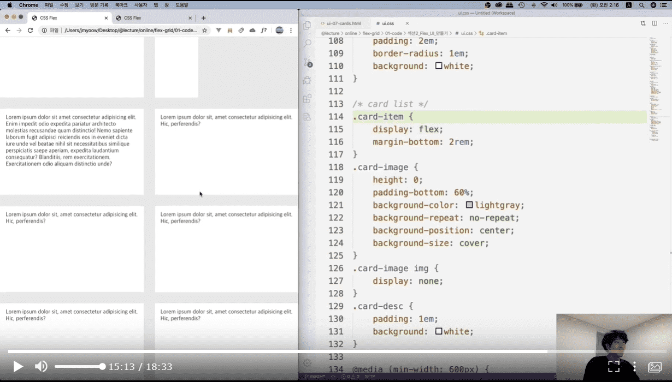Split the VS Code editor right
672x382 pixels.
click(655, 23)
